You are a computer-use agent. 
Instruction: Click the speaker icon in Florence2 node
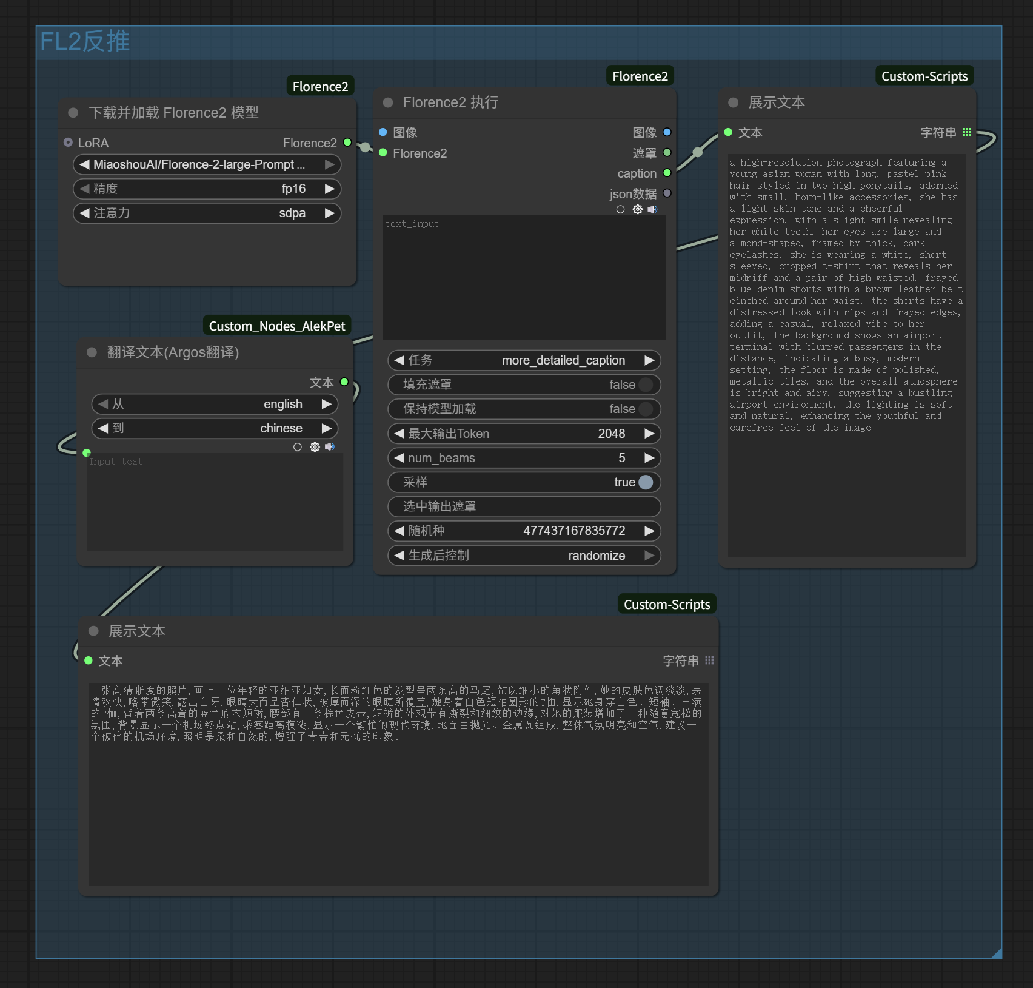point(652,209)
